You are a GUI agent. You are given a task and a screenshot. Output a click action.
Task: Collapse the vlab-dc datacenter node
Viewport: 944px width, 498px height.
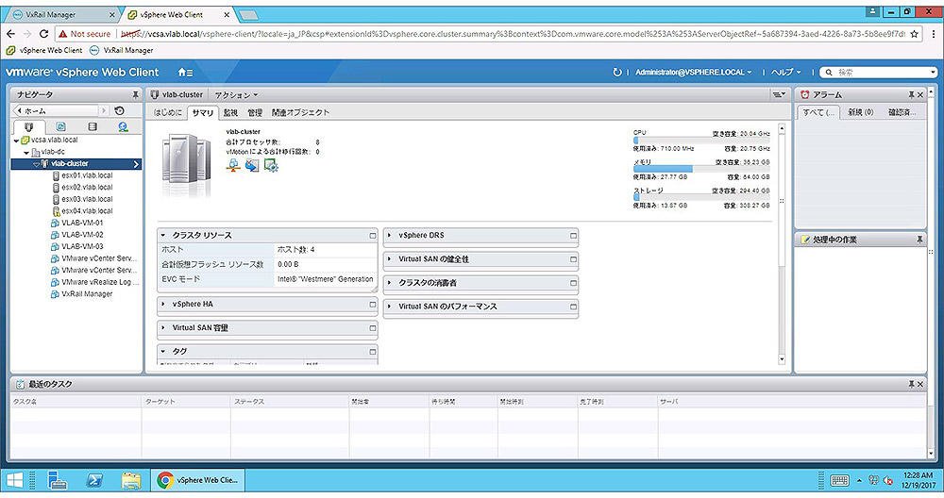[25, 152]
